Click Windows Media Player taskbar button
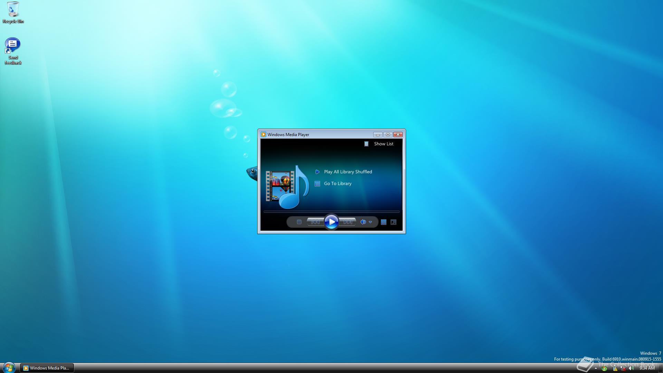 [47, 368]
